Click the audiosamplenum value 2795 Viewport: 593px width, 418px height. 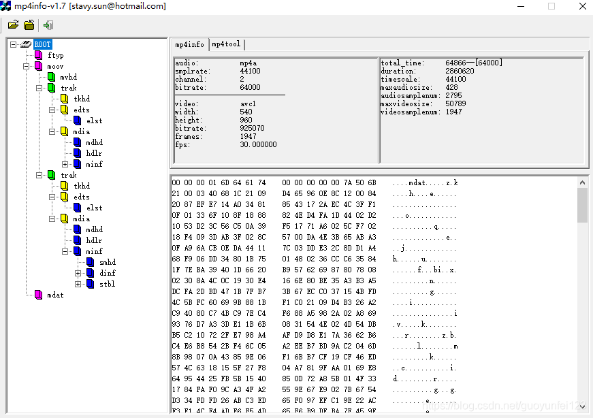click(453, 95)
